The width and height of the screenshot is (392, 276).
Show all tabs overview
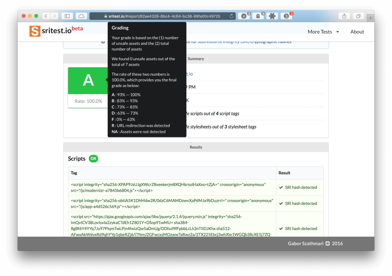click(358, 16)
